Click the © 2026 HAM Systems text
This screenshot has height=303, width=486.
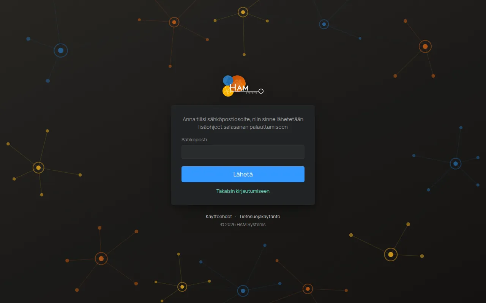click(243, 225)
